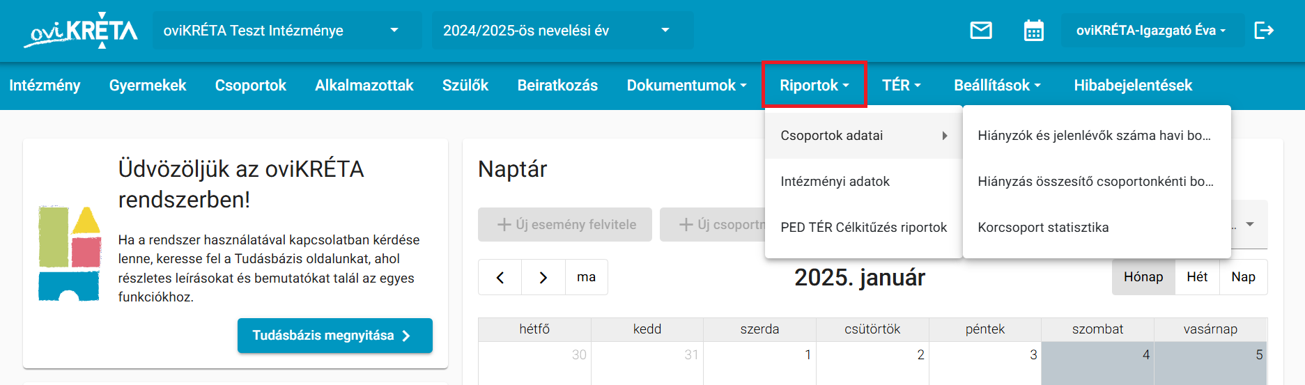Image resolution: width=1305 pixels, height=385 pixels.
Task: Expand the Dokumentumok menu
Action: coord(686,86)
